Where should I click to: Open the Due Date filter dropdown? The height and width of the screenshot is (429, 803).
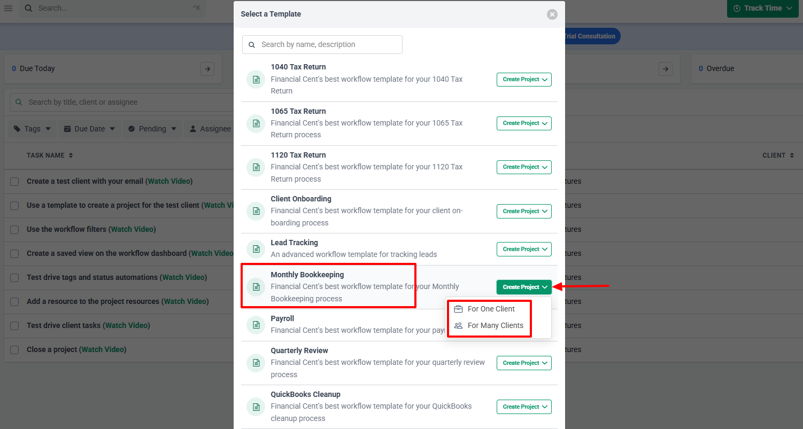click(x=89, y=129)
